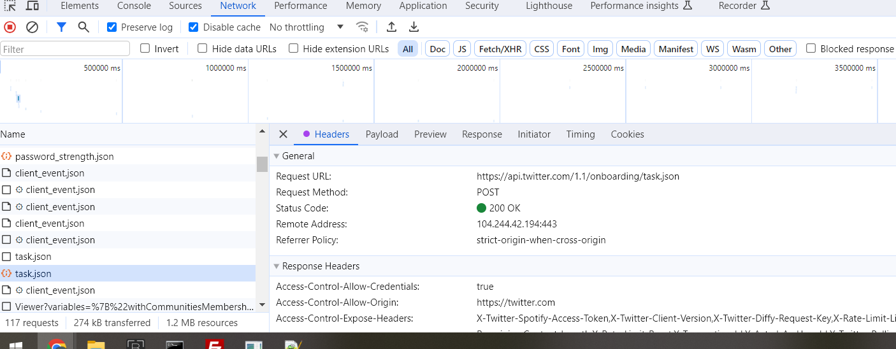Open the red FileZilla taskbar icon

coord(214,345)
